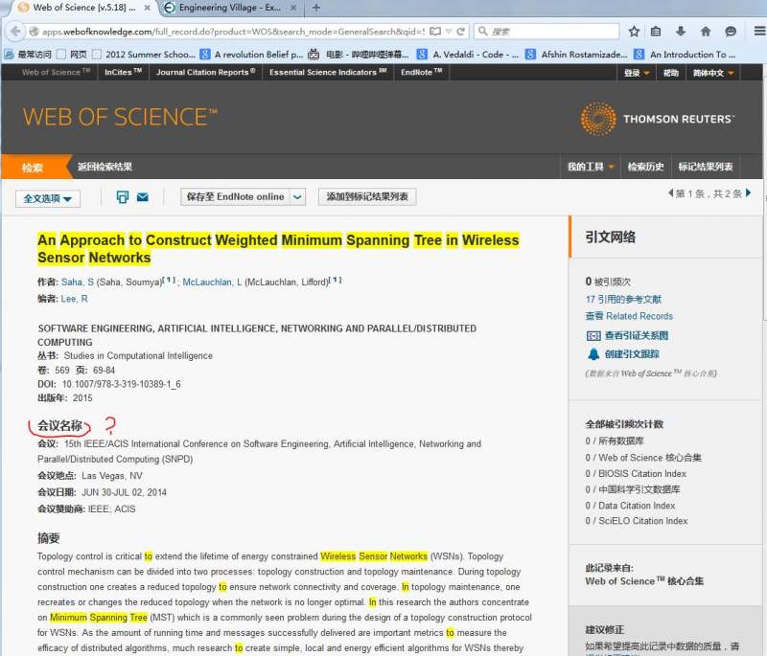Click 查看 Related Records link
This screenshot has width=767, height=656.
pyautogui.click(x=629, y=316)
